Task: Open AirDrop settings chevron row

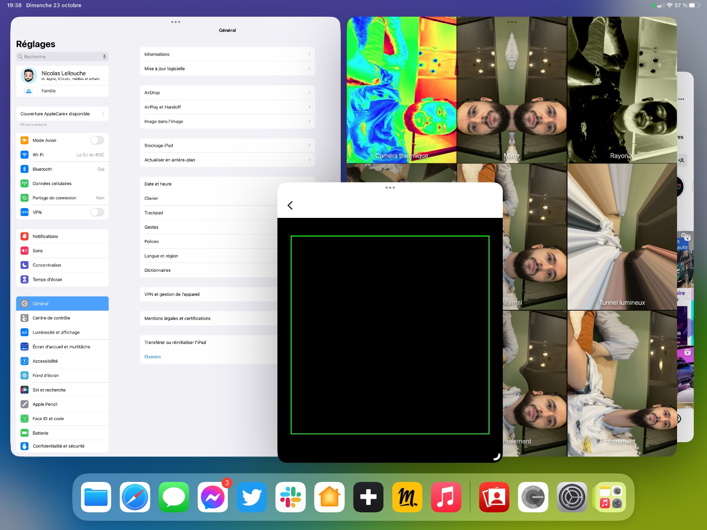Action: point(227,93)
